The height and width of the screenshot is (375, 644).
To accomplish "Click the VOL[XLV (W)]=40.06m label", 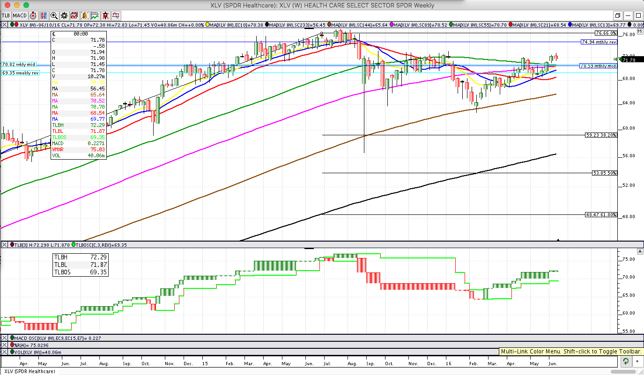I will click(38, 352).
